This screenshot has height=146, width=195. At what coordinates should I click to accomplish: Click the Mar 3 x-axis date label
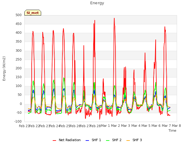pyautogui.click(x=126, y=126)
